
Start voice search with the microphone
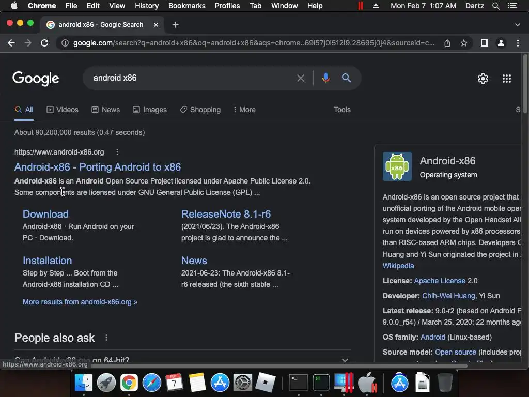point(325,78)
